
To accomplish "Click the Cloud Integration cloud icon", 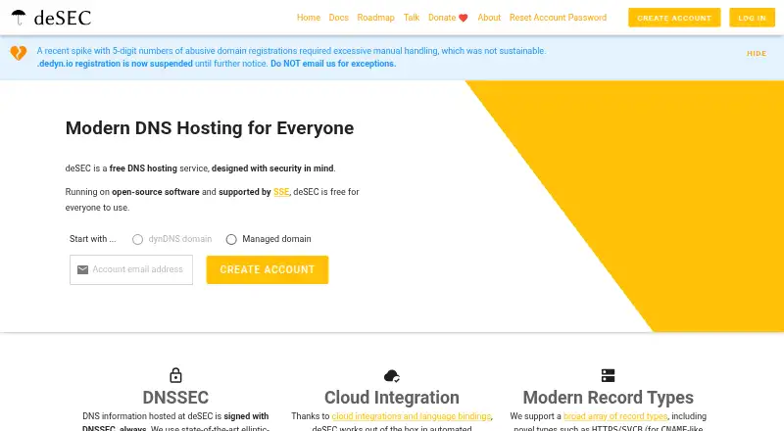I will pyautogui.click(x=391, y=375).
